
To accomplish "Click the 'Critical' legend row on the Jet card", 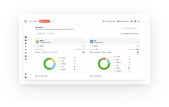I will [x=122, y=57].
